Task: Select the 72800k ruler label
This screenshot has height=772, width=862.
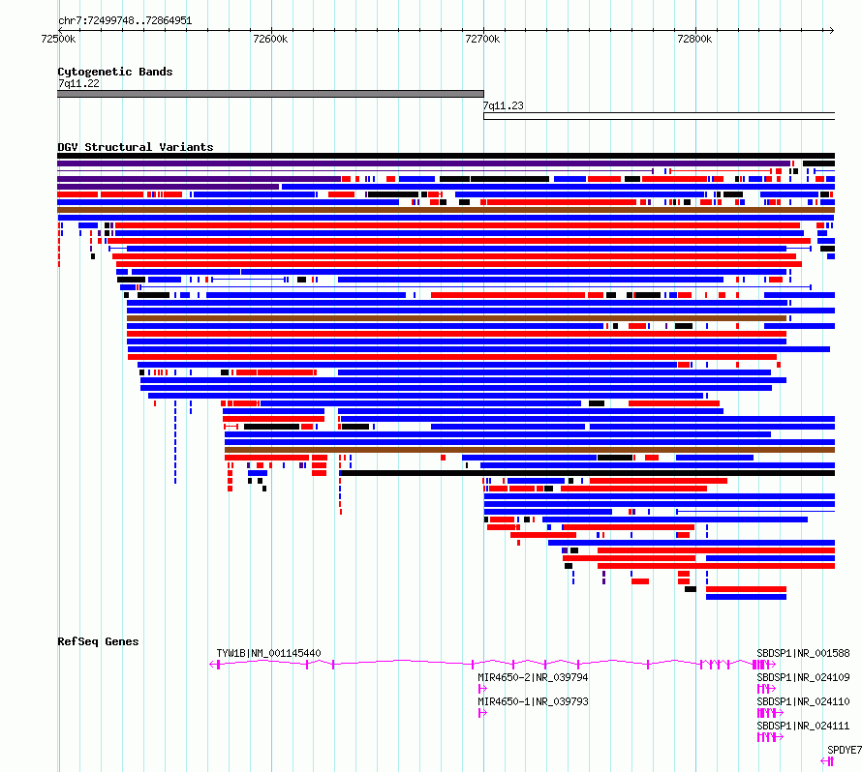Action: click(694, 39)
